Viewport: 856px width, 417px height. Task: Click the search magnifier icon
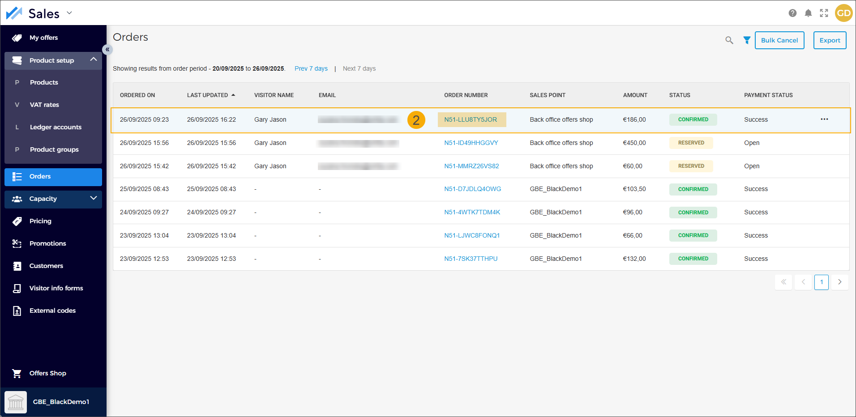click(729, 40)
